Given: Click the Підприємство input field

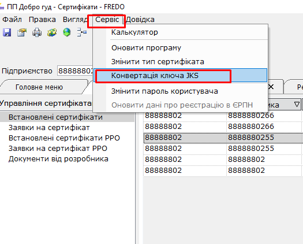Looking at the screenshot, I should (x=76, y=71).
